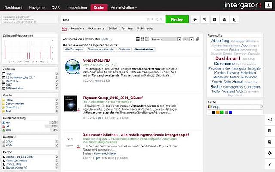
Task: Open the user profile icon
Action: pos(268,5)
